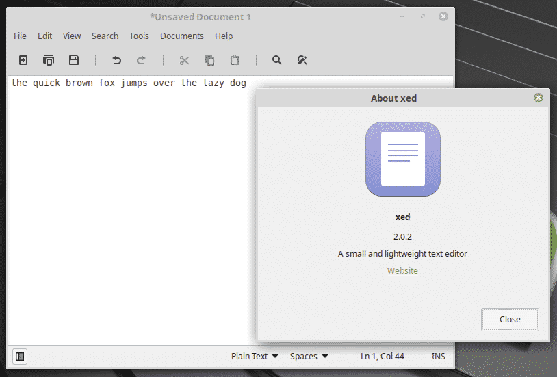
Task: Open Find with the magnifier icon
Action: pos(277,60)
